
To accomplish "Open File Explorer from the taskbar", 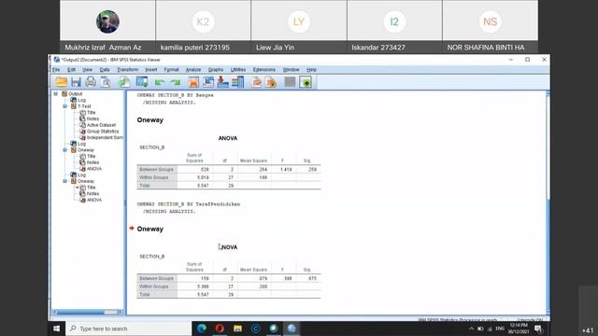I will coord(237,329).
